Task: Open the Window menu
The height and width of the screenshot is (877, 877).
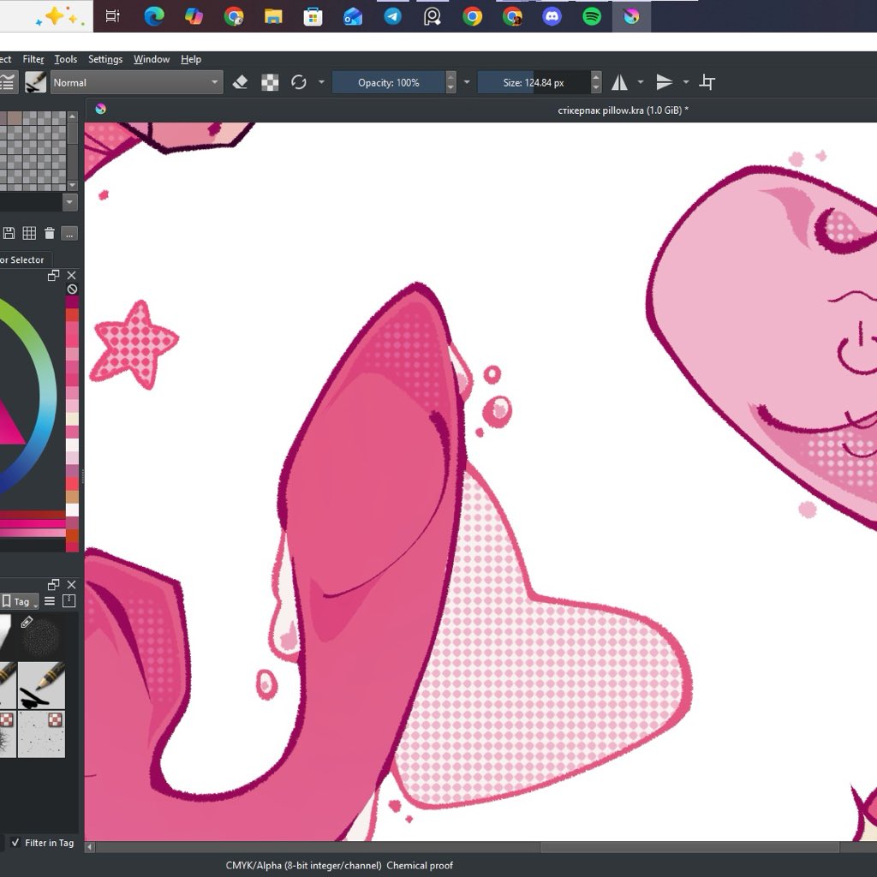Action: [152, 59]
